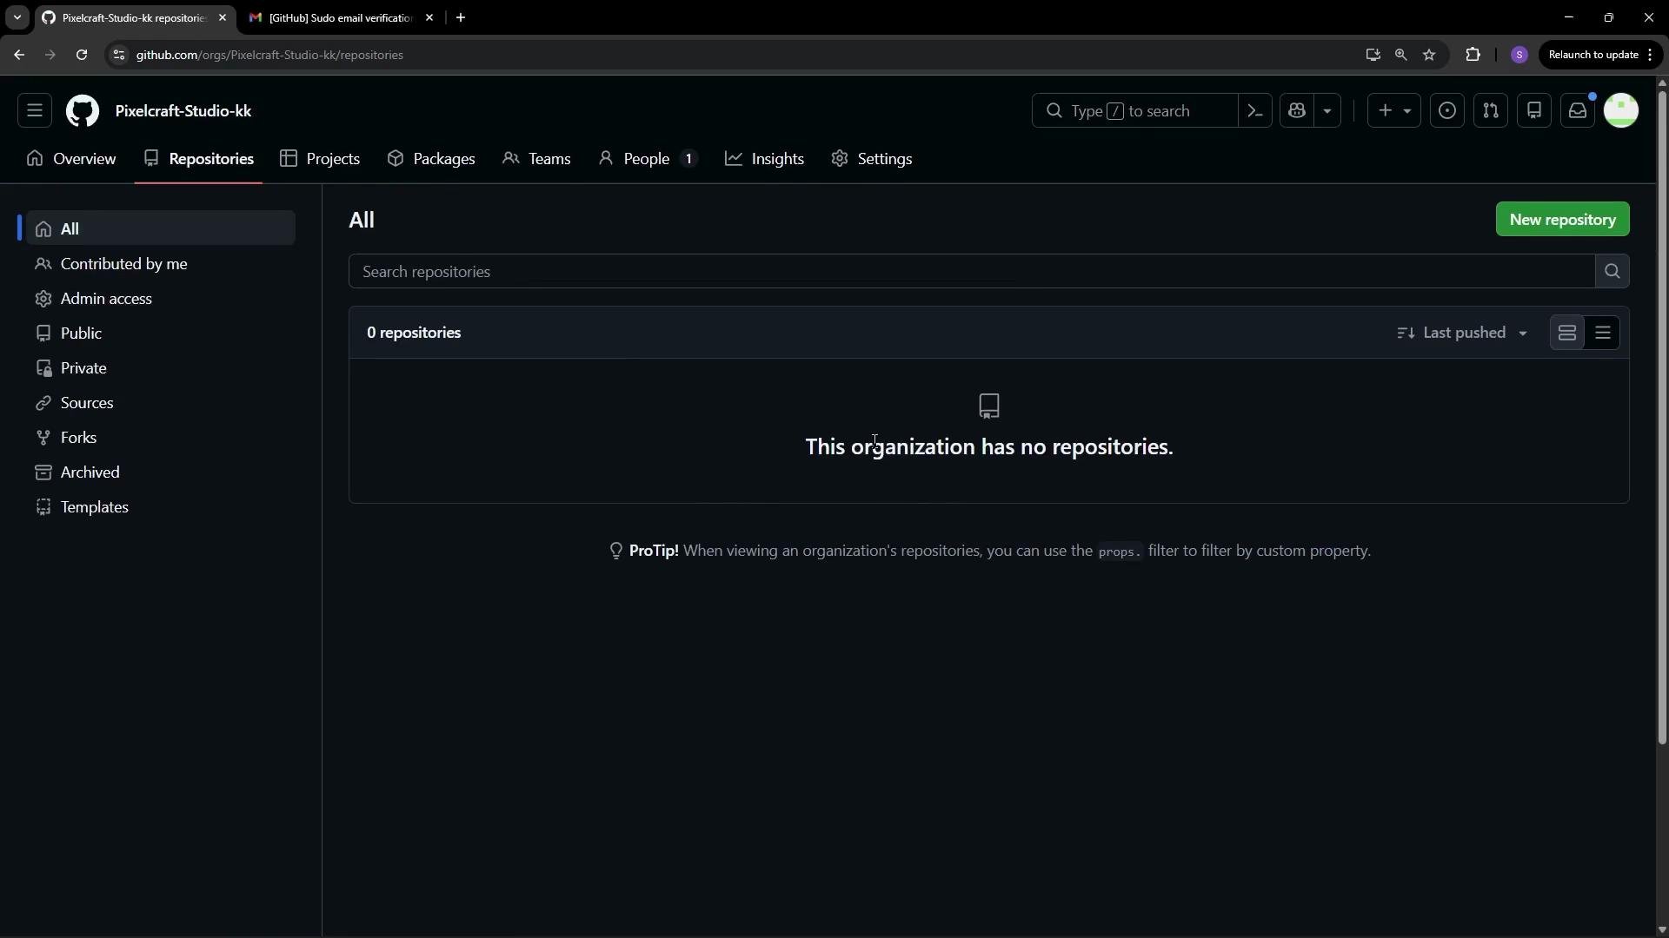Focus the Search repositories field
1669x938 pixels.
click(972, 272)
